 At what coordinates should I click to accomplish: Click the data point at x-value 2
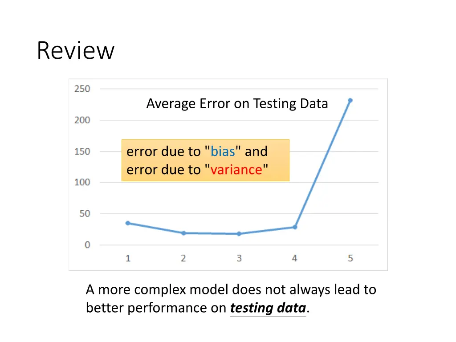183,233
